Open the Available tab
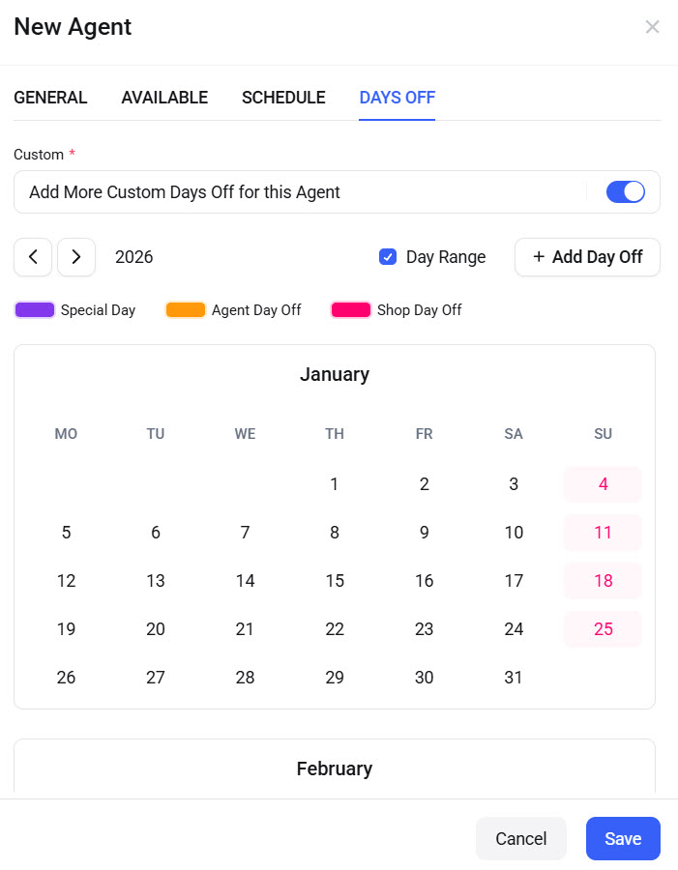678x870 pixels. tap(164, 98)
